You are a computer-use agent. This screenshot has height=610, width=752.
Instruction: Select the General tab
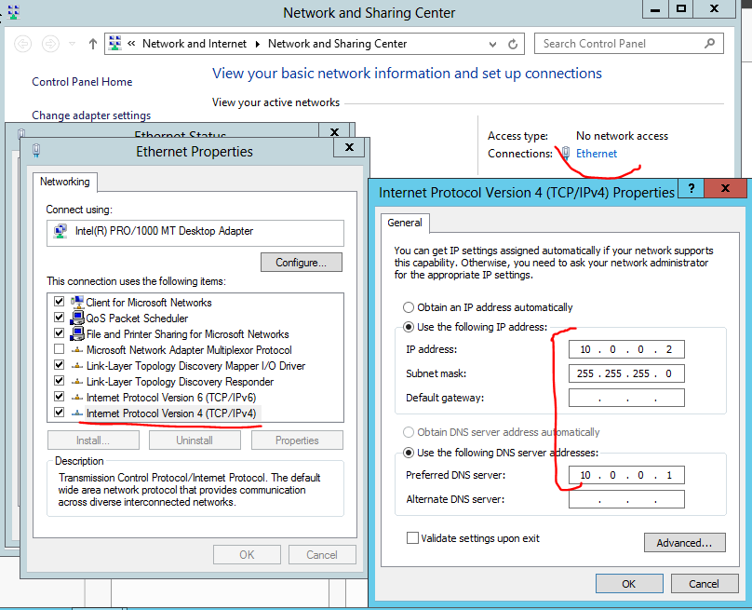[405, 223]
